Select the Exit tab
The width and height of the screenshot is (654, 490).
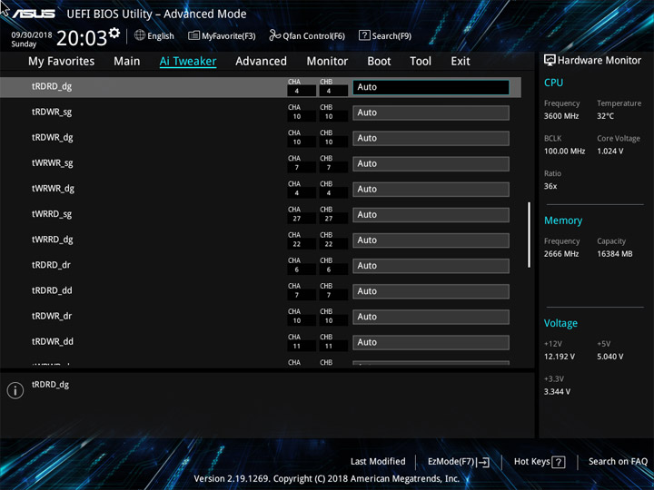pos(461,62)
